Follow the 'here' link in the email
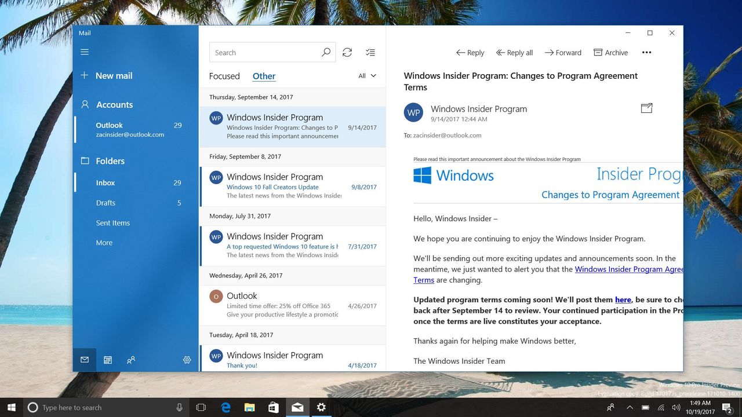This screenshot has height=417, width=742. (x=623, y=299)
